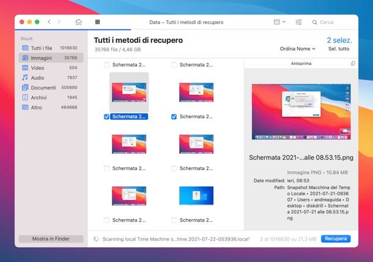
Task: Open the Ordina Nome sort dropdown
Action: [297, 49]
